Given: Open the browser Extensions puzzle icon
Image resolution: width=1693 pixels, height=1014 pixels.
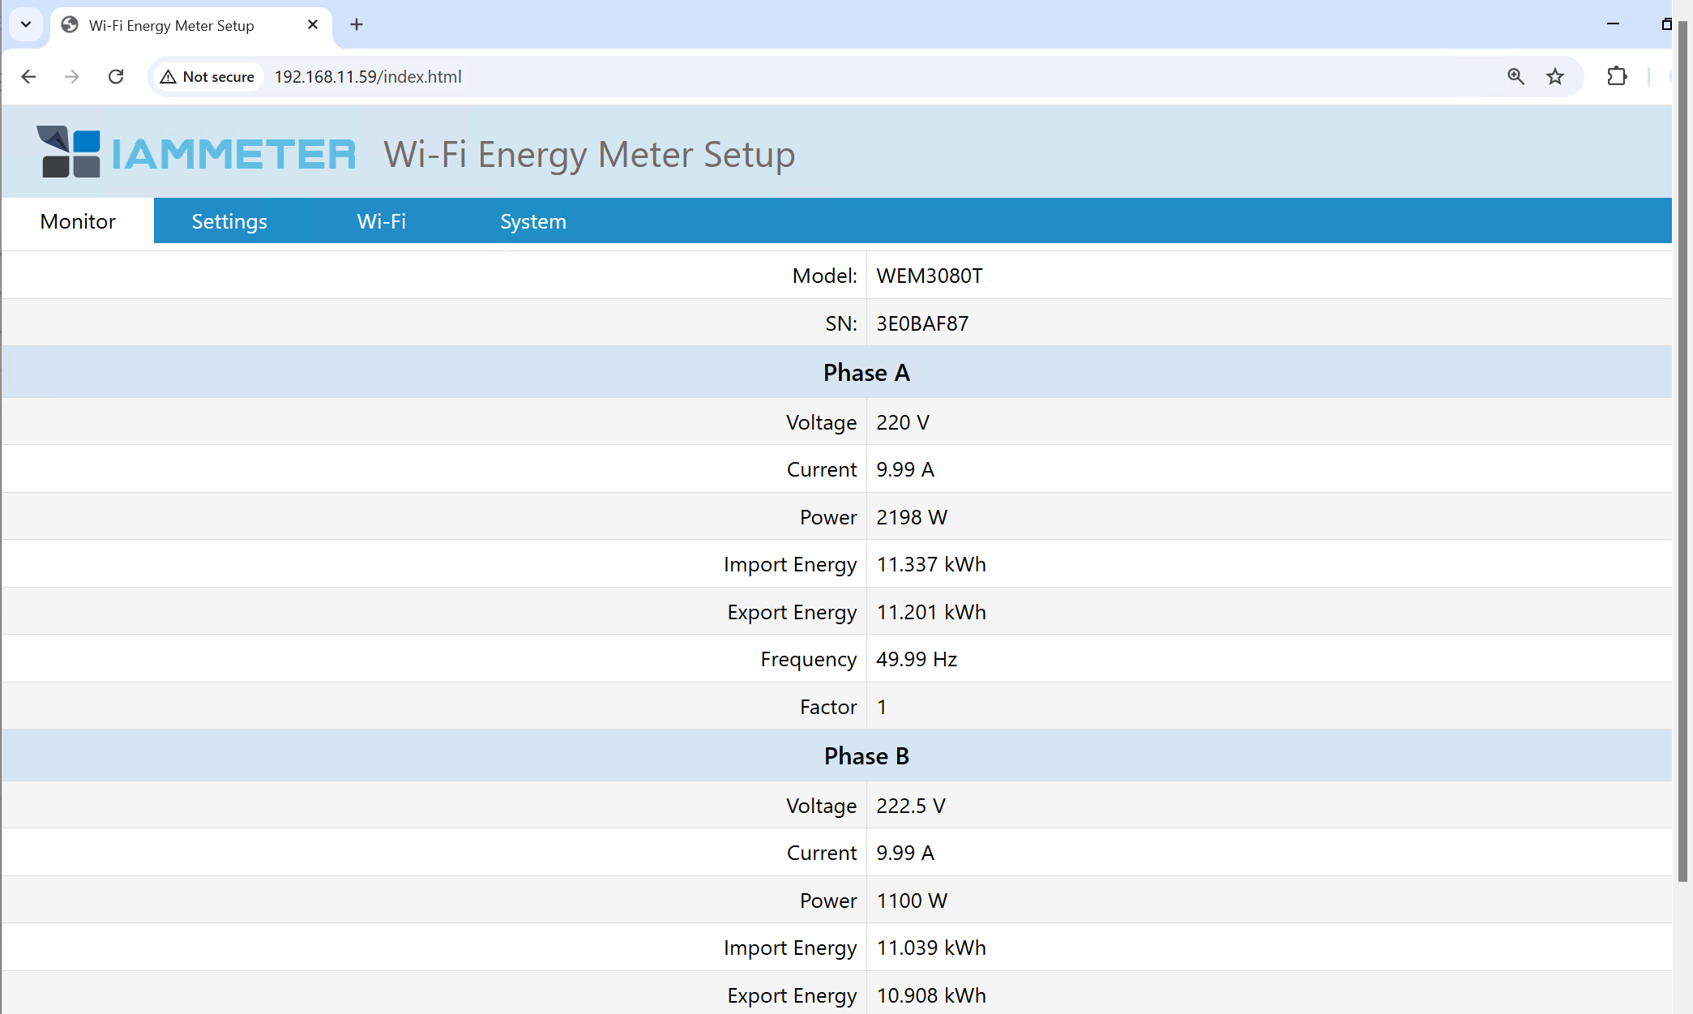Looking at the screenshot, I should 1617,76.
